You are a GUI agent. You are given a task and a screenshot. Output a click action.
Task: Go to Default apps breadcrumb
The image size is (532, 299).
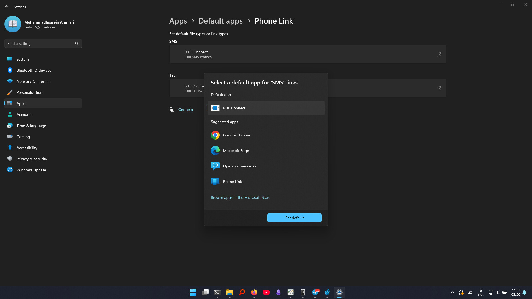coord(220,21)
